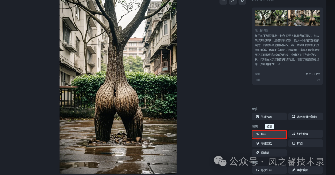The image size is (335, 175).
Task: Download the generated image
Action: [x=233, y=2]
